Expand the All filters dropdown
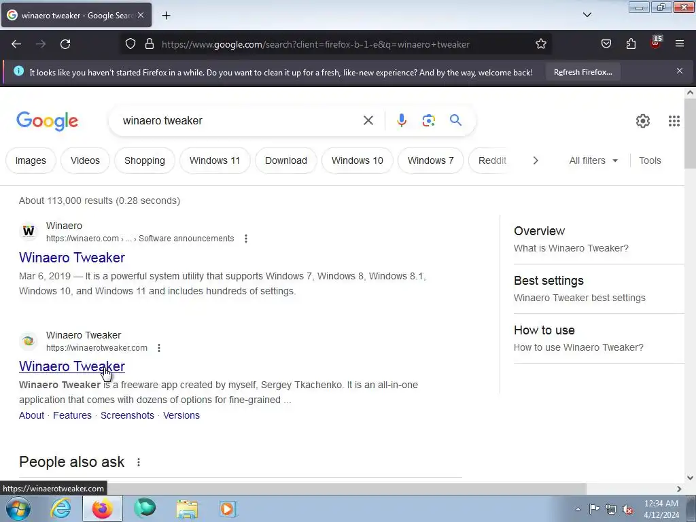Image resolution: width=696 pixels, height=522 pixels. [x=593, y=160]
